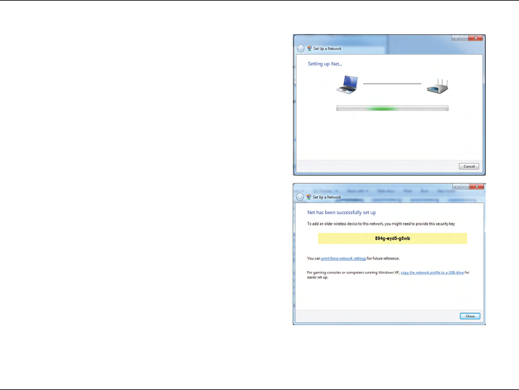Viewport: 519px width, 390px height.
Task: Close the Setting up Net window with X
Action: click(x=476, y=38)
